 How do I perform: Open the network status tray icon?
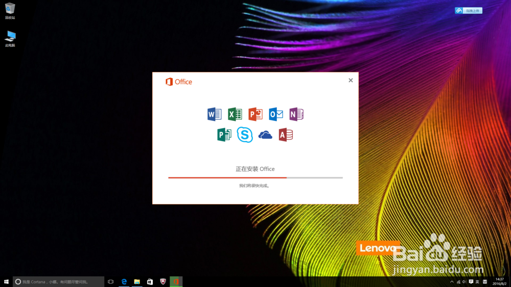458,282
